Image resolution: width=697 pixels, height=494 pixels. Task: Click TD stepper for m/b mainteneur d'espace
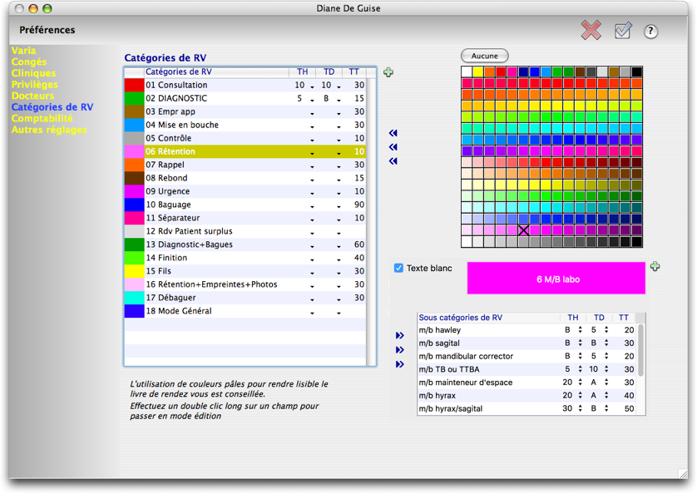coord(606,383)
